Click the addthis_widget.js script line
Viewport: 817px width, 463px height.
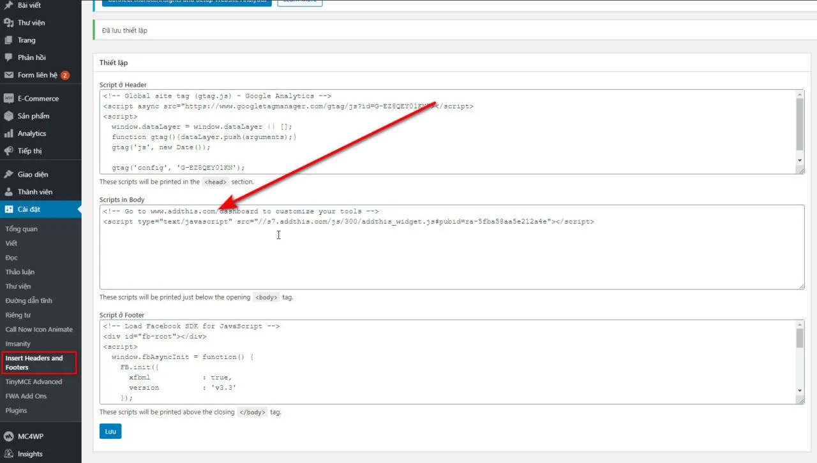coord(349,222)
